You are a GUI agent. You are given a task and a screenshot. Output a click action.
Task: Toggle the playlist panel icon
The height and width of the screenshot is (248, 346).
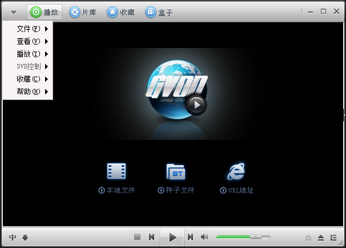click(333, 238)
